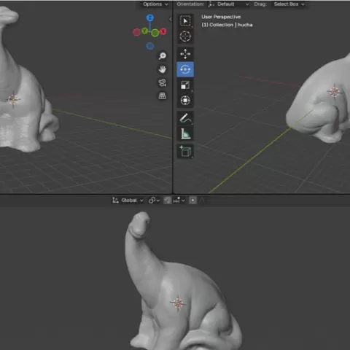Click the User Perspective label
The image size is (350, 350).
(x=221, y=17)
